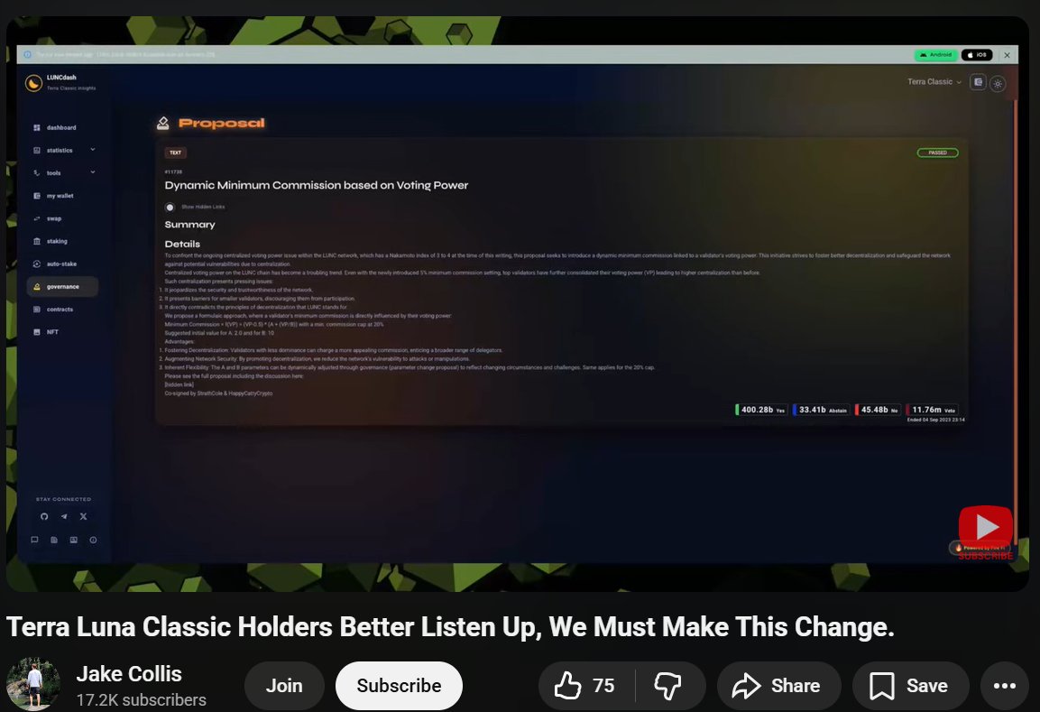Image resolution: width=1040 pixels, height=712 pixels.
Task: Click the 45.48b No vote tally
Action: 878,410
